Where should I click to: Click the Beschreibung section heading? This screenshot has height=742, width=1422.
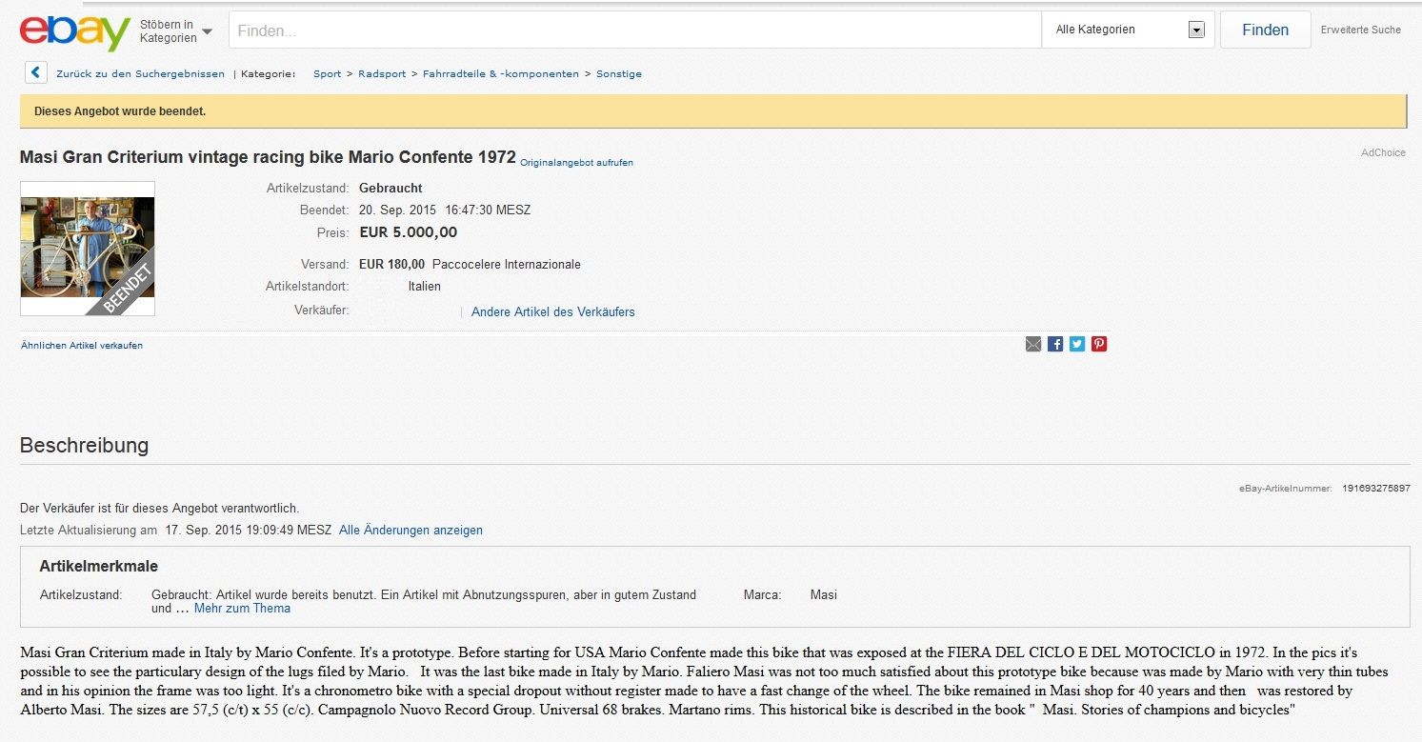[84, 445]
